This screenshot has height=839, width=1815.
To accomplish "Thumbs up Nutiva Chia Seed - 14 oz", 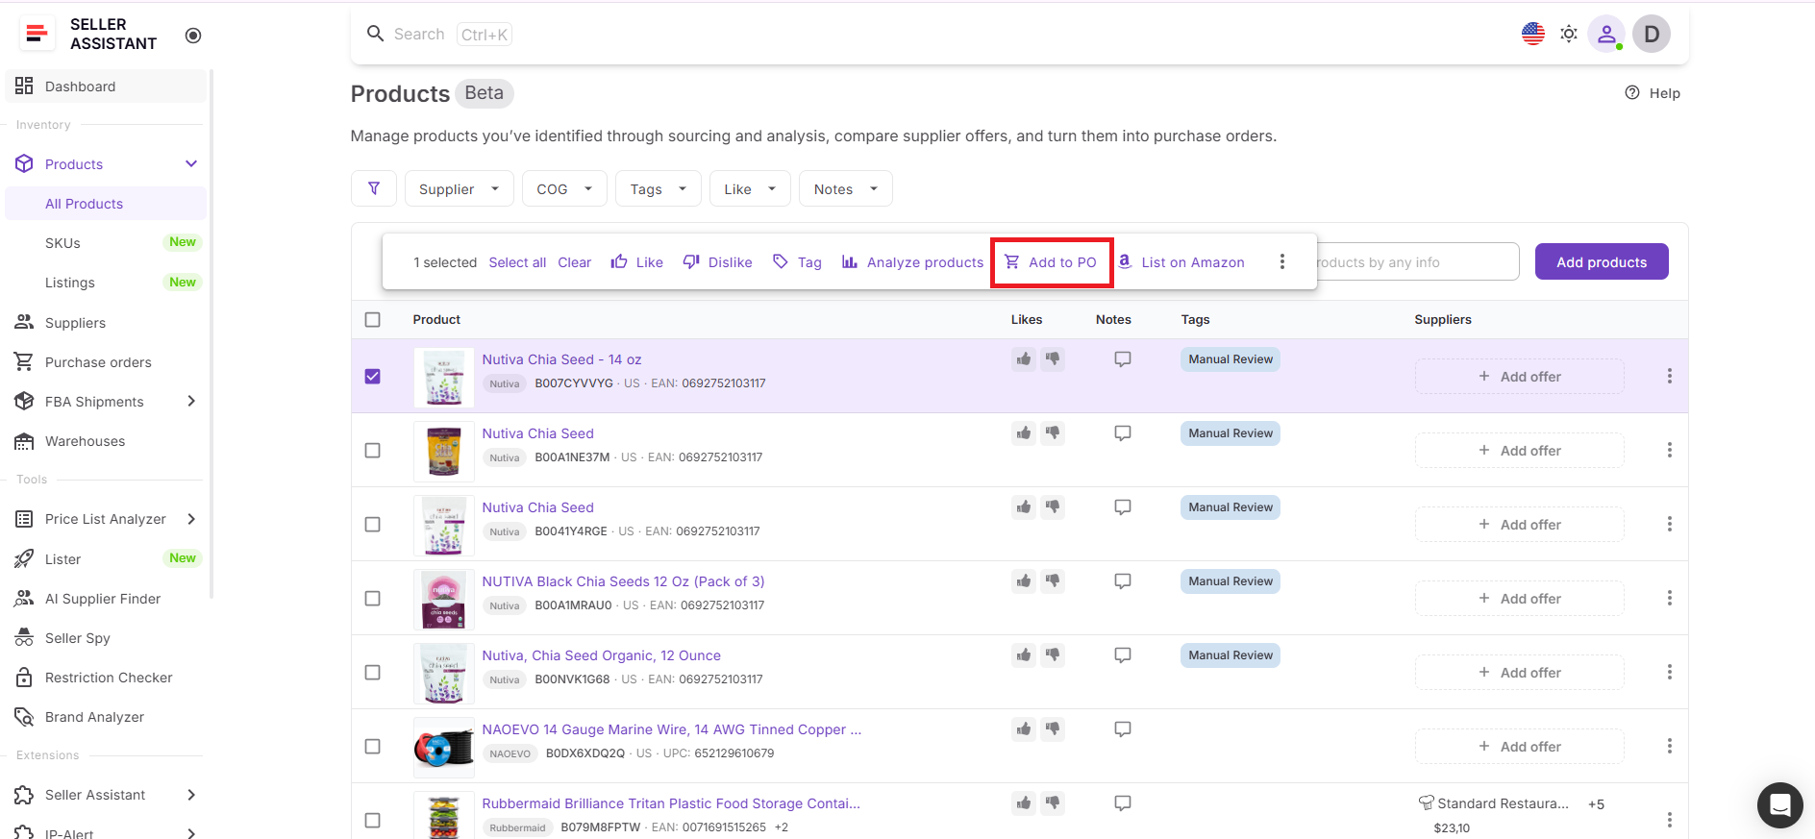I will (x=1024, y=359).
